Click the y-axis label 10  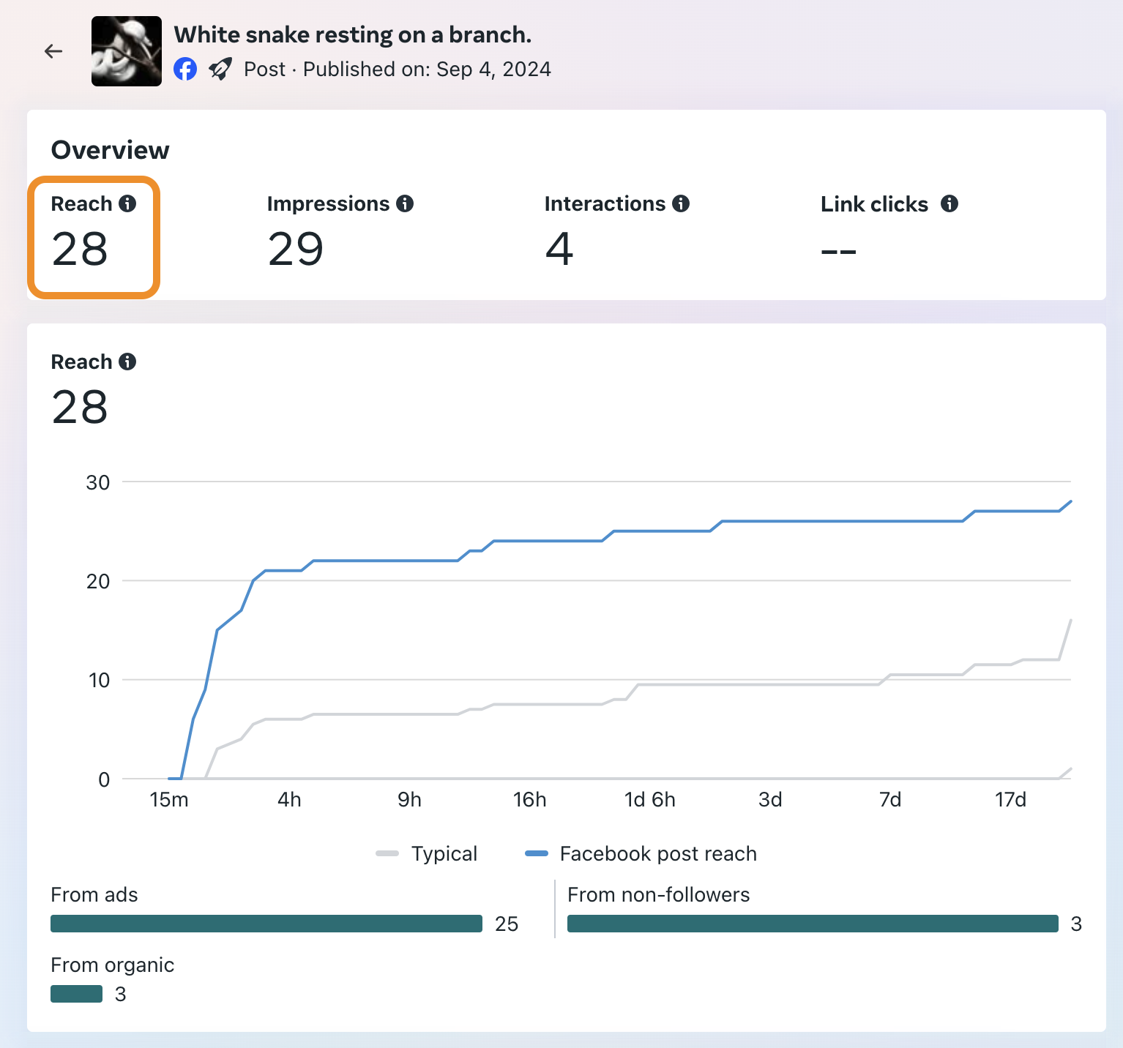pyautogui.click(x=99, y=680)
